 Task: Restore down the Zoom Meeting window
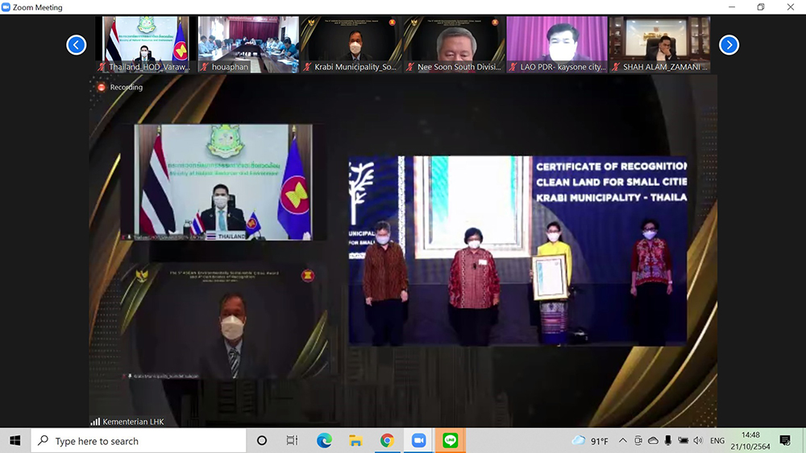(x=761, y=7)
